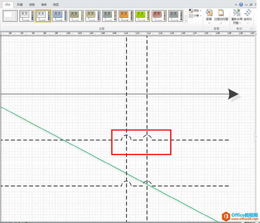The height and width of the screenshot is (223, 260).
Task: Apply the blank no-theme thumbnail
Action: pyautogui.click(x=10, y=16)
